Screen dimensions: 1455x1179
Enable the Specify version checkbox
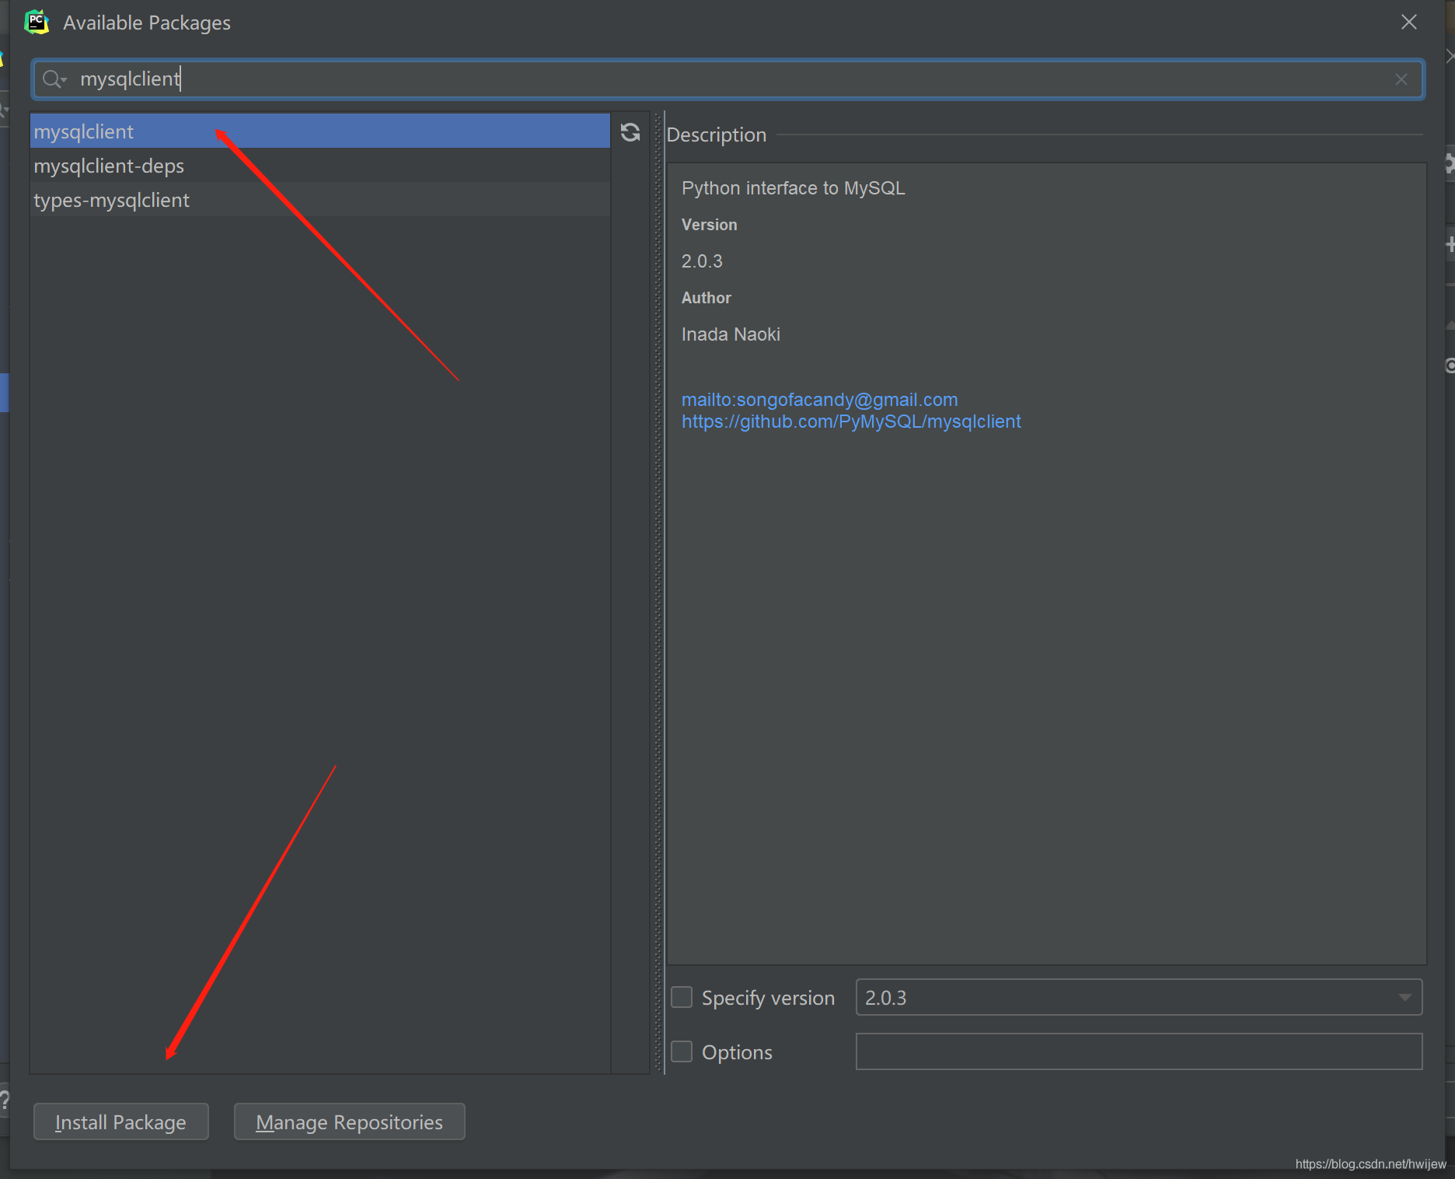(x=682, y=997)
